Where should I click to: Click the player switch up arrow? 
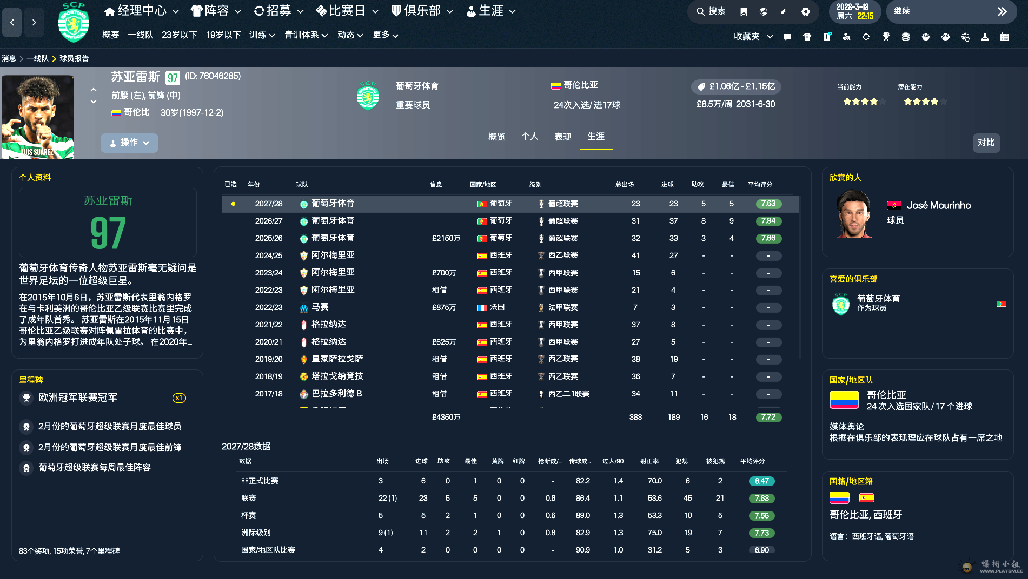pyautogui.click(x=94, y=90)
